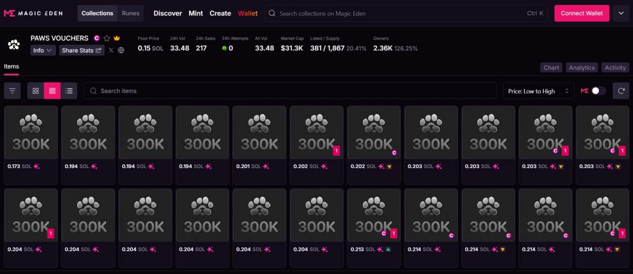The image size is (633, 274).
Task: Click the Share Stats button
Action: click(x=82, y=50)
